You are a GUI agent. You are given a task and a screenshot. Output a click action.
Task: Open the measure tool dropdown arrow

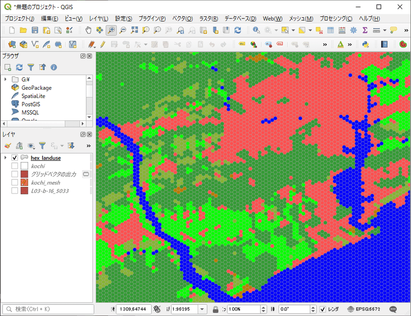(x=384, y=30)
